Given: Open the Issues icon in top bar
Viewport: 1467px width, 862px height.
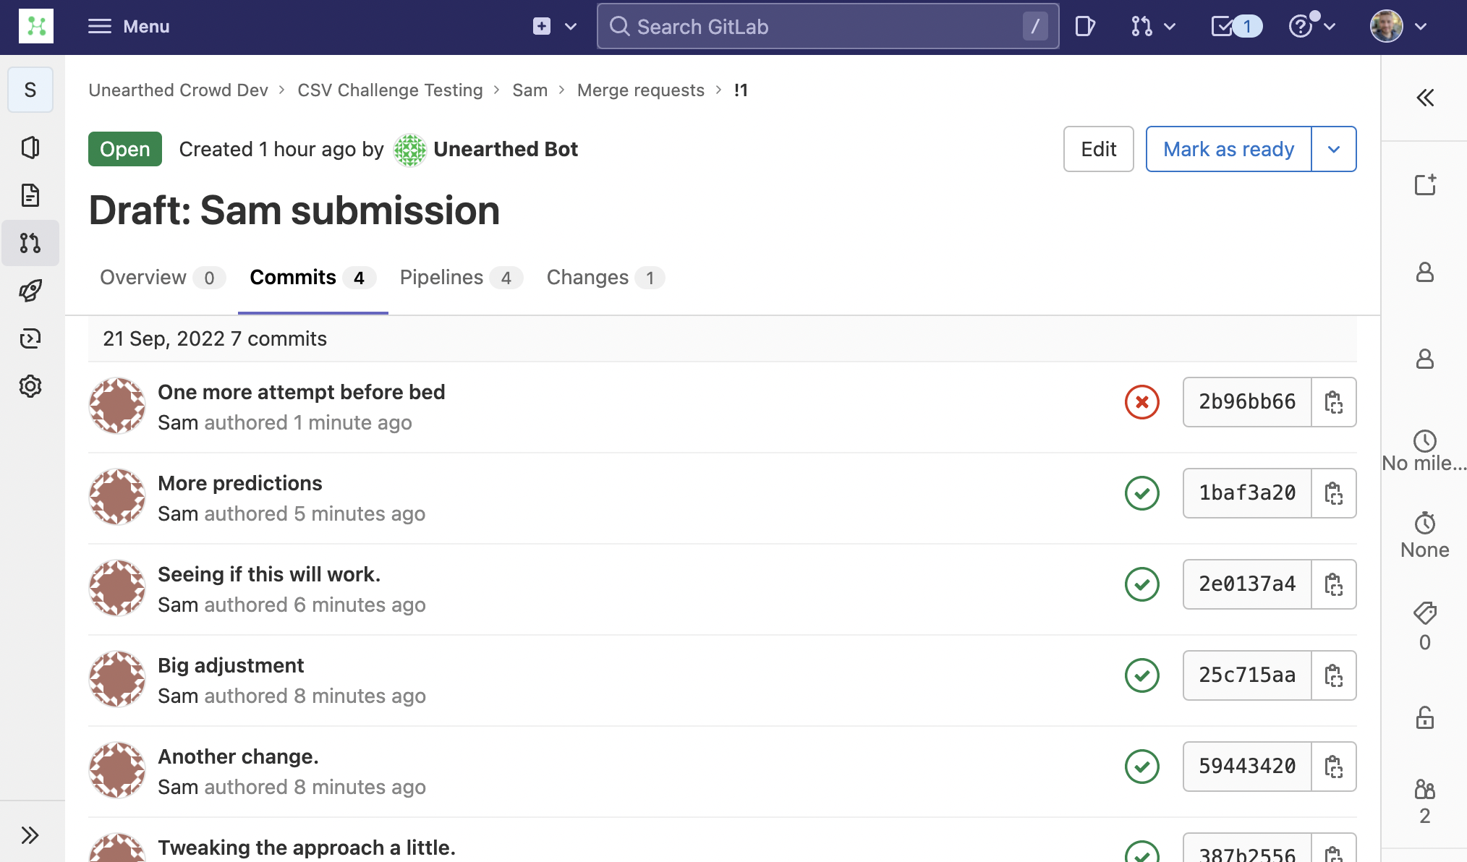Looking at the screenshot, I should coord(1084,27).
